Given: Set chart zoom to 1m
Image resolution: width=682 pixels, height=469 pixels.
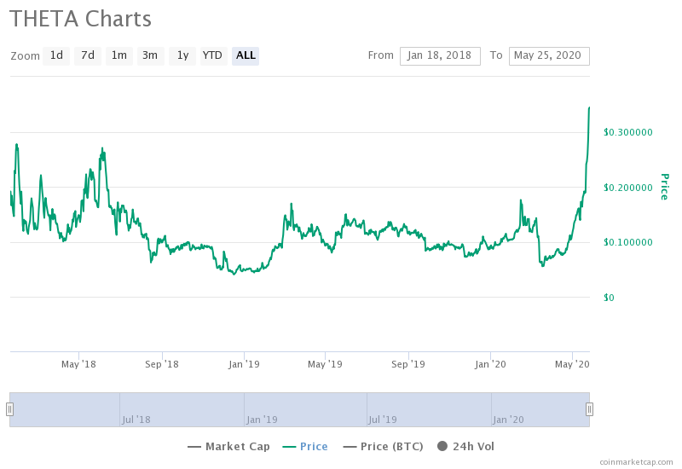Looking at the screenshot, I should click(x=118, y=55).
